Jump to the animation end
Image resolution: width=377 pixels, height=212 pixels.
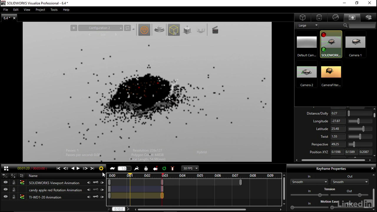(92, 168)
